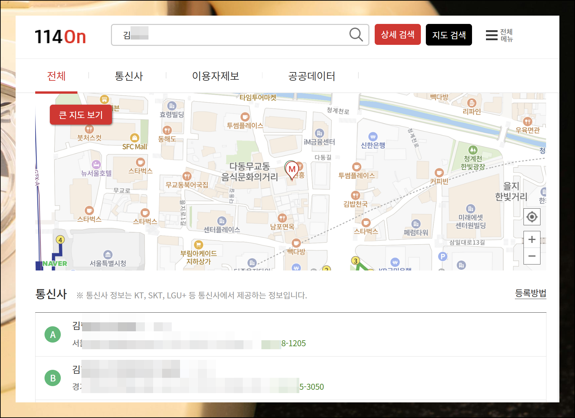Click the red M location marker
The height and width of the screenshot is (418, 575).
click(x=292, y=170)
